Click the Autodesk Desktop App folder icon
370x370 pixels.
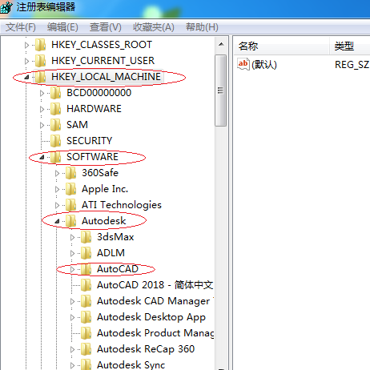coord(86,317)
